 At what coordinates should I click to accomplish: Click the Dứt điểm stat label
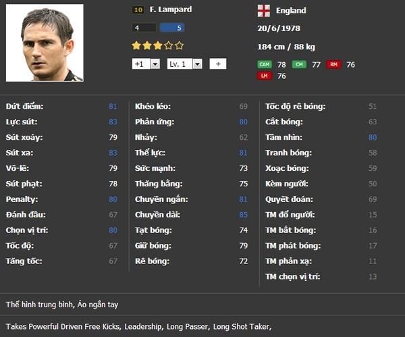coord(24,107)
